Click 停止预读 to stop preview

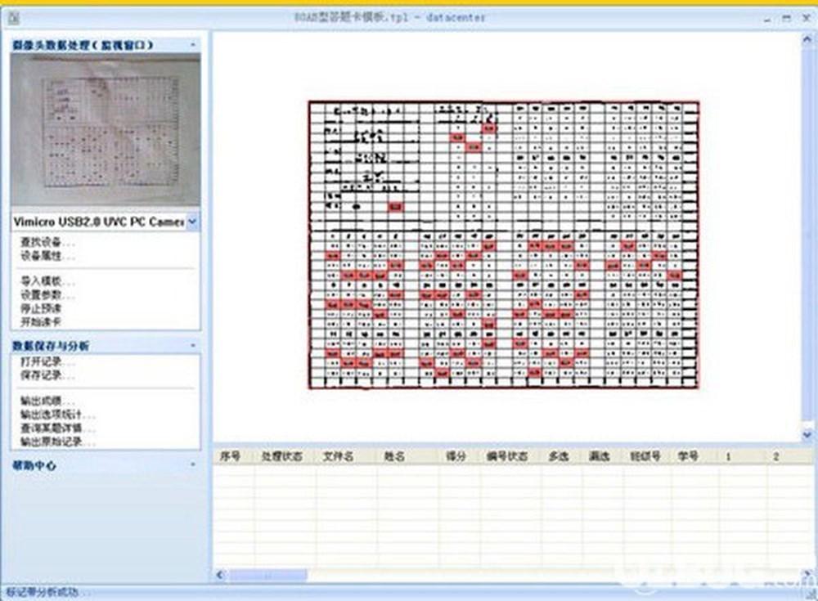(41, 308)
